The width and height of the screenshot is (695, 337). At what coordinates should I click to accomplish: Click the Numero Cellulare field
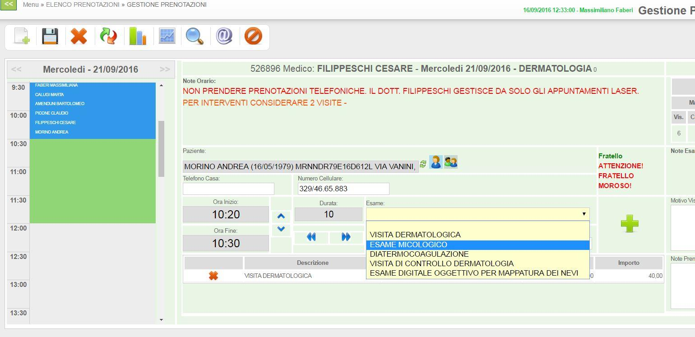pyautogui.click(x=343, y=189)
